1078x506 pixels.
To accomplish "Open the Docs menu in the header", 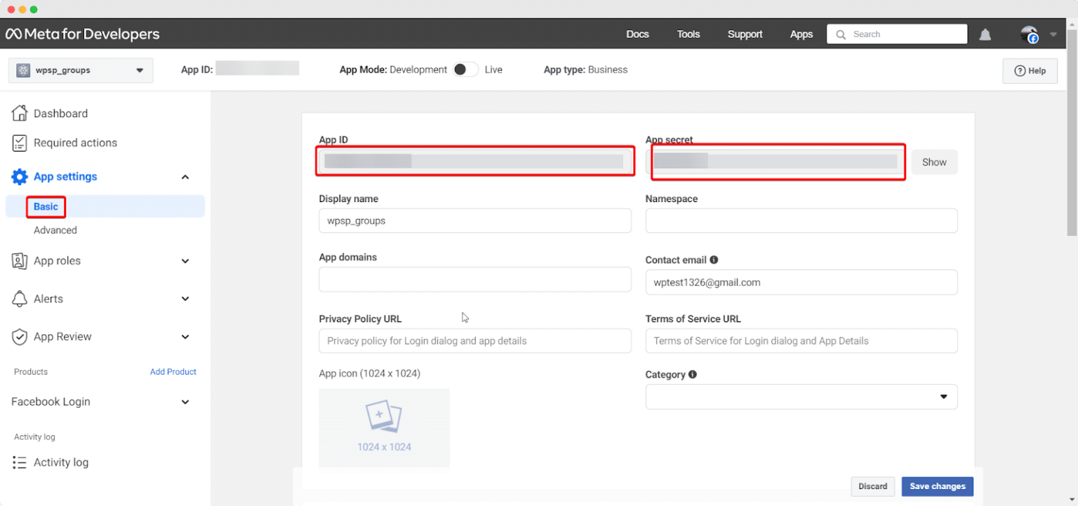I will point(637,34).
